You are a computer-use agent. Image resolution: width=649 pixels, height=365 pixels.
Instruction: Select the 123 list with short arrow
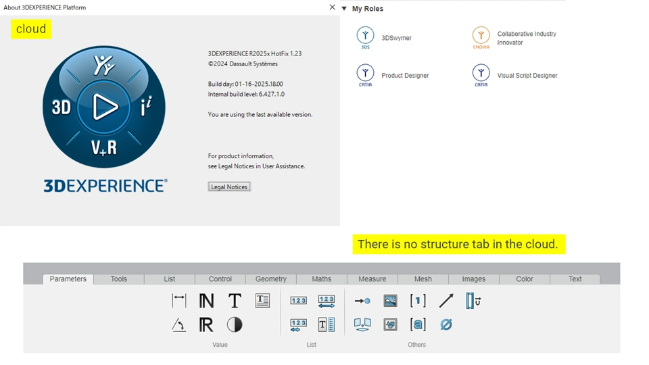click(298, 325)
